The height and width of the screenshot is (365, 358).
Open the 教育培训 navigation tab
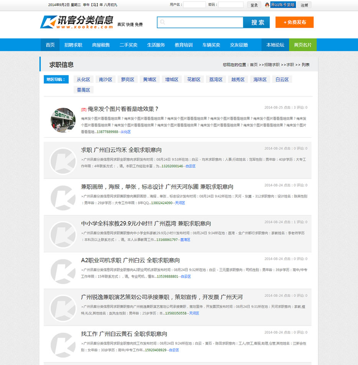click(184, 45)
